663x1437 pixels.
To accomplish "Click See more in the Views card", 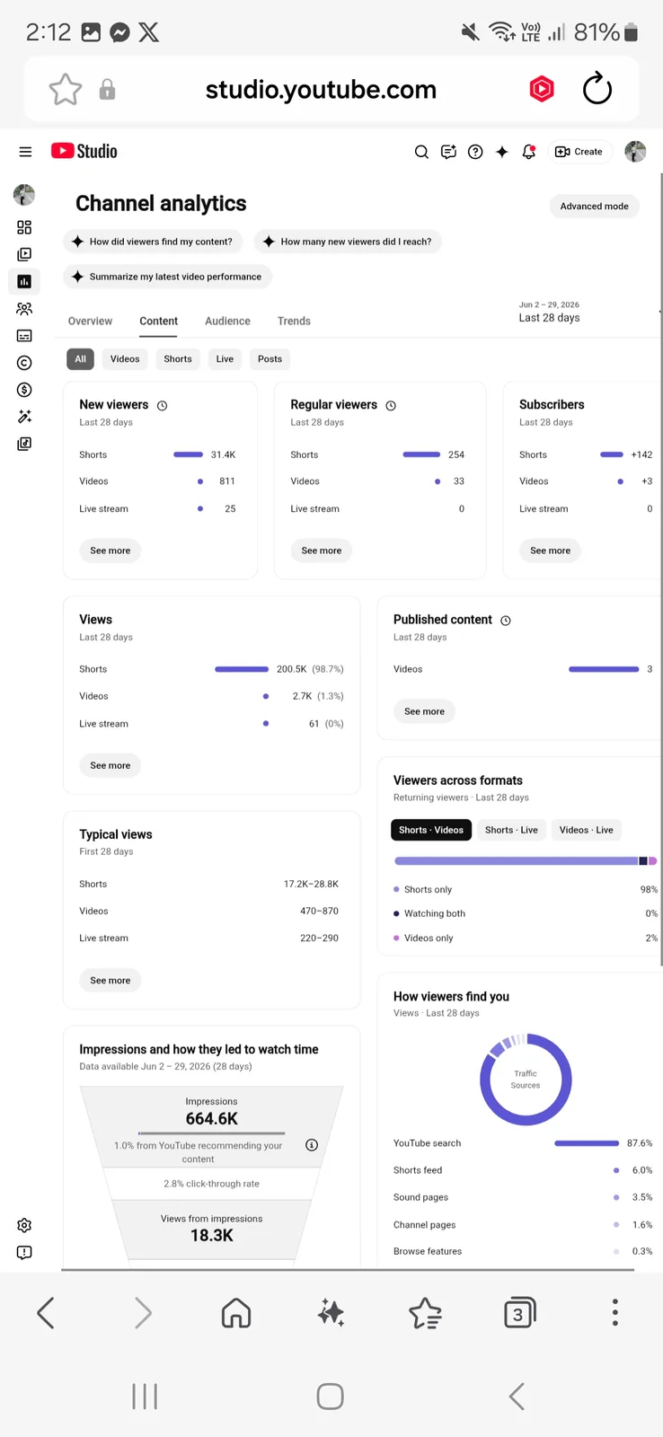I will [x=110, y=765].
